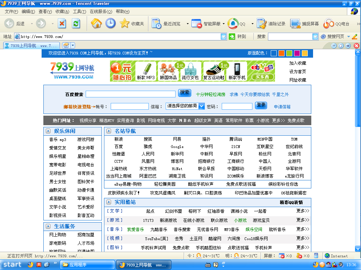Click the Home page icon in toolbar
Screen dimensions: 361x270
(96, 24)
